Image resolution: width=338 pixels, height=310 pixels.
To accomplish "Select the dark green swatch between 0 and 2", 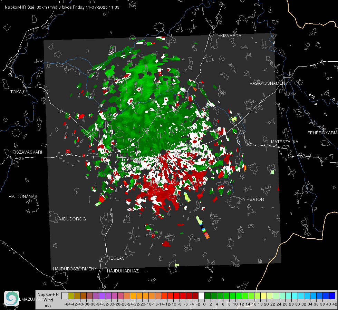I will click(x=207, y=296).
